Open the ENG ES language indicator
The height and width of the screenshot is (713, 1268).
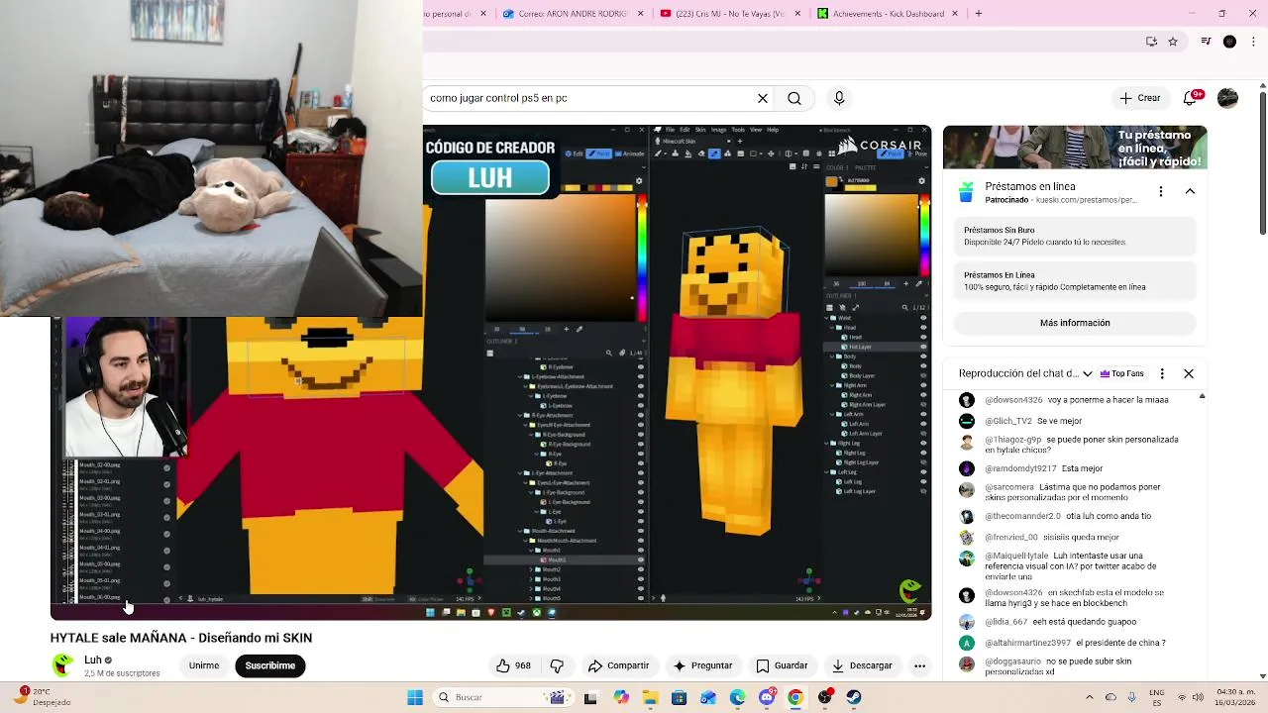pos(1157,697)
